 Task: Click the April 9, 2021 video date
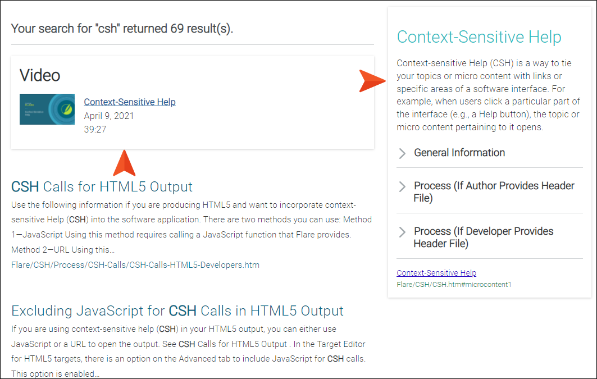pyautogui.click(x=109, y=116)
